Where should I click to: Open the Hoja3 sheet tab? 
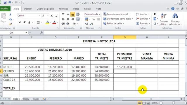point(36,99)
